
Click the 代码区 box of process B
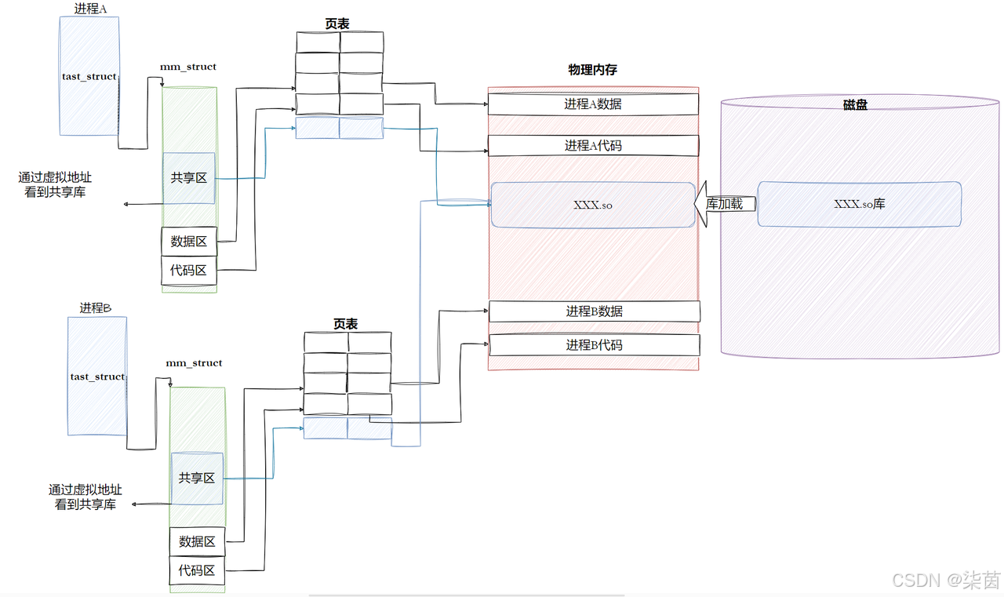197,570
